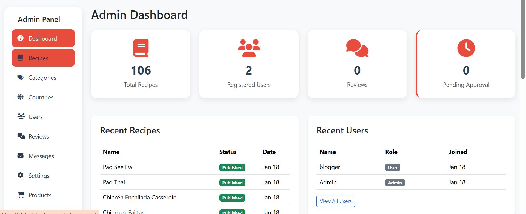526x214 pixels.
Task: Click the Published badge for Pad See Ew
Action: tap(232, 167)
